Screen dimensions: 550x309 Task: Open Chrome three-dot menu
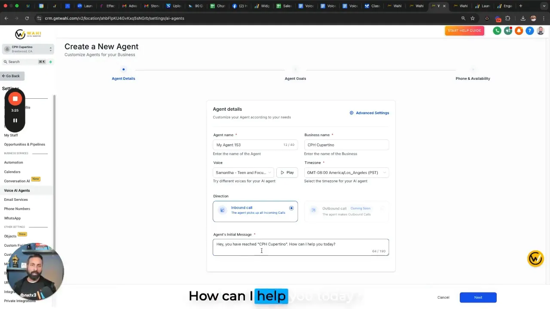544,18
